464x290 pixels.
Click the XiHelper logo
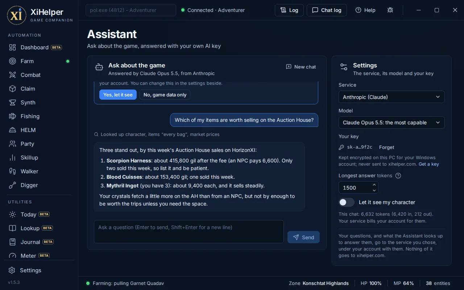(17, 15)
